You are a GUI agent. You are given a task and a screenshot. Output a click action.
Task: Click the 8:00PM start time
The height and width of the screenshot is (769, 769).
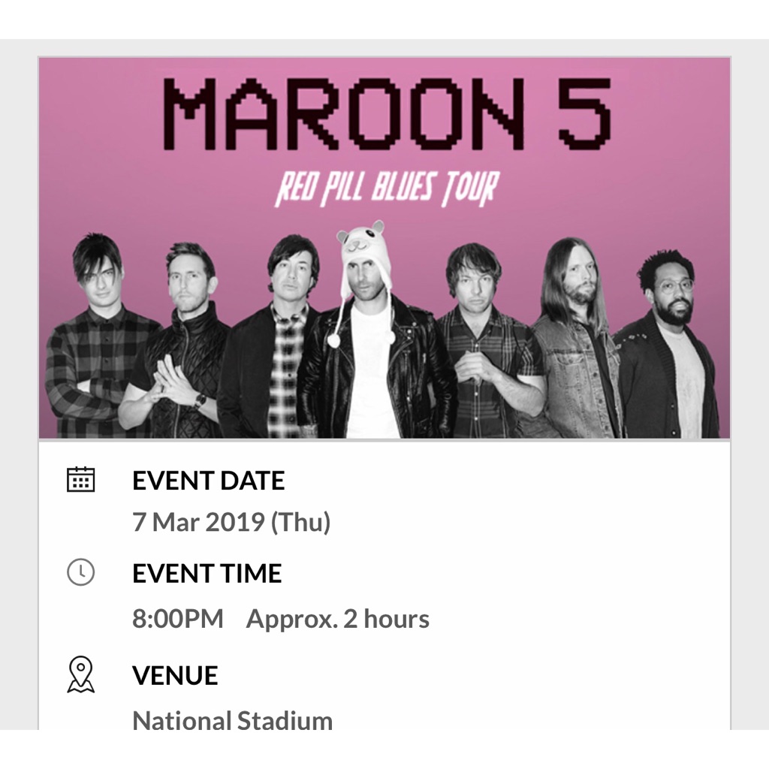177,619
